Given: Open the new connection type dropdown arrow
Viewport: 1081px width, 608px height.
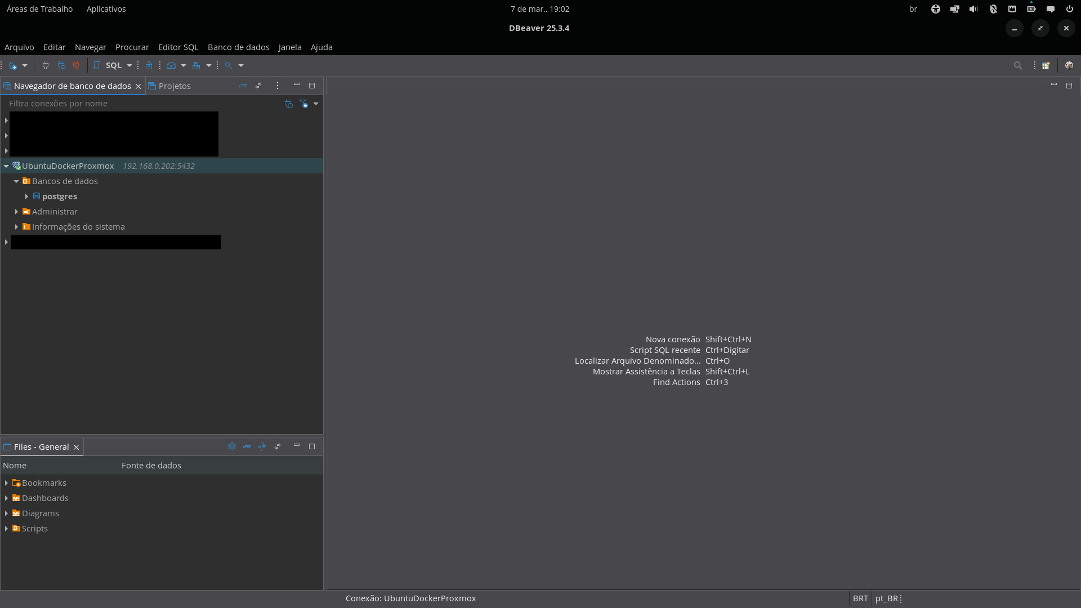Looking at the screenshot, I should click(25, 65).
